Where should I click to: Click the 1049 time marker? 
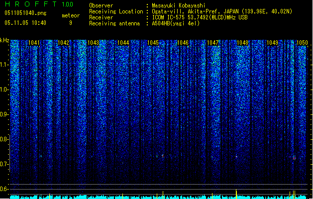tap(273, 43)
